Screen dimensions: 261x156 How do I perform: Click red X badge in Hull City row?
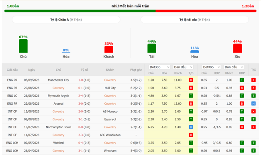coord(253,88)
